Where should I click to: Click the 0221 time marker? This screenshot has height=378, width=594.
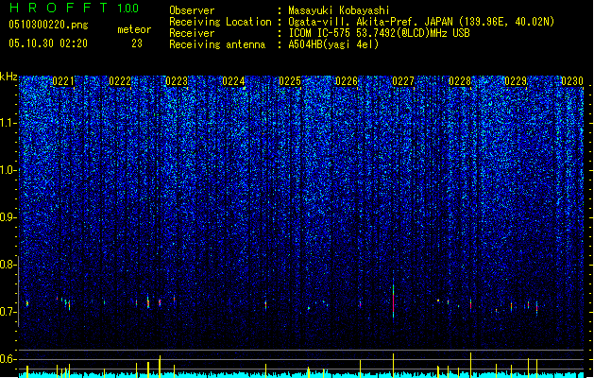[x=63, y=81]
